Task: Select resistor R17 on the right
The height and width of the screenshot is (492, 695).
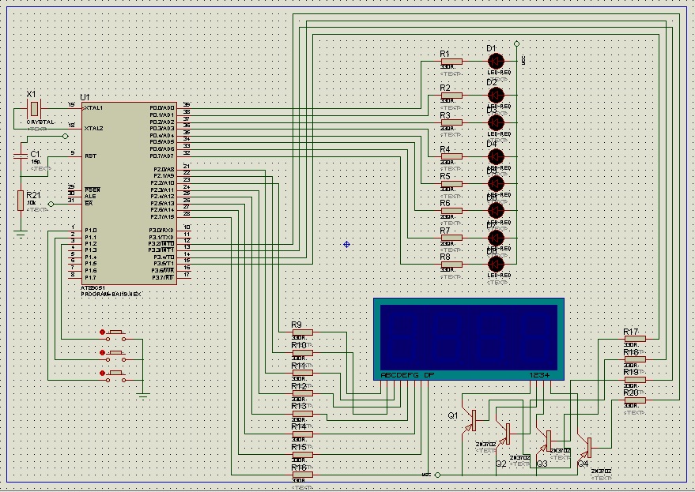Action: [x=634, y=339]
